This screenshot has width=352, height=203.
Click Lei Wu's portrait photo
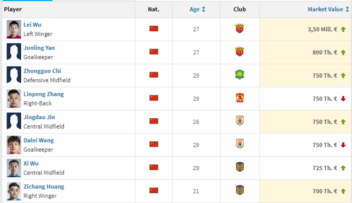(x=14, y=29)
